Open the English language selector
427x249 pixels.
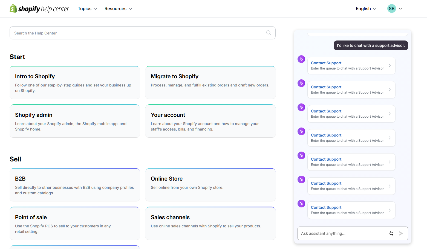pyautogui.click(x=366, y=9)
